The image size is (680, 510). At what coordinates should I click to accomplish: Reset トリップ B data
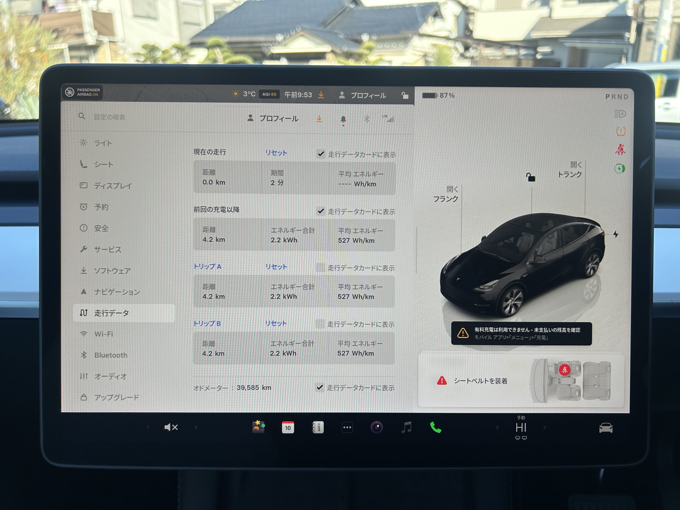tap(275, 324)
